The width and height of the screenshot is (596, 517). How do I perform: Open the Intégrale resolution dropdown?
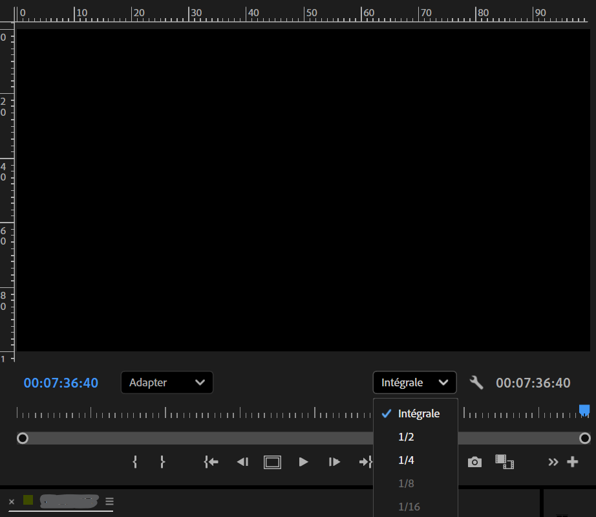tap(415, 382)
